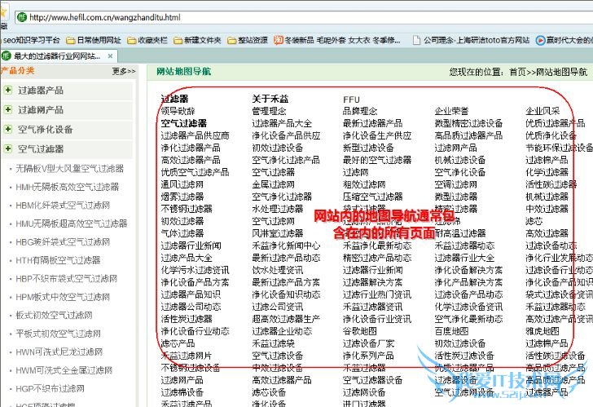The width and height of the screenshot is (593, 407).
Task: Open the seo知识学习平台 bookmark
Action: pyautogui.click(x=30, y=40)
